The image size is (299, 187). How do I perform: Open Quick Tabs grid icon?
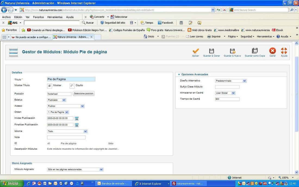[x=4, y=37]
